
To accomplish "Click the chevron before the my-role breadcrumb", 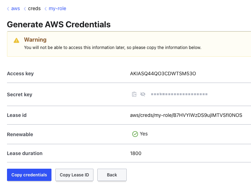I will pyautogui.click(x=46, y=9).
